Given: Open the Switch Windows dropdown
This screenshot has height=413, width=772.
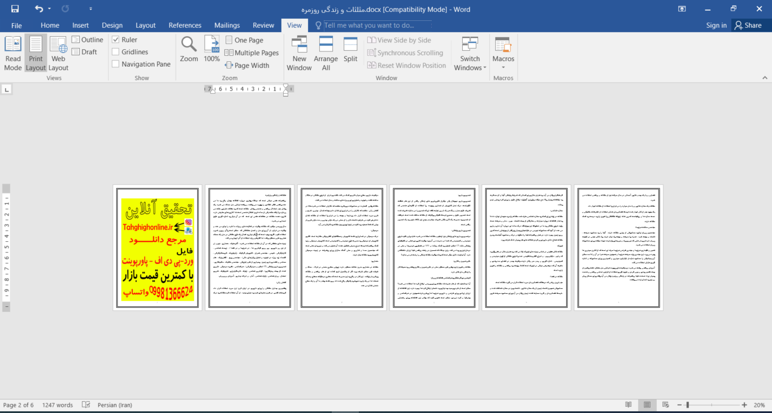Looking at the screenshot, I should pyautogui.click(x=470, y=54).
